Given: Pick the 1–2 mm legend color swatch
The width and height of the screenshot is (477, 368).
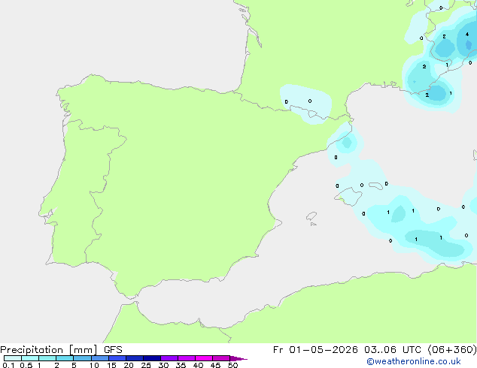Looking at the screenshot, I should [47, 358].
